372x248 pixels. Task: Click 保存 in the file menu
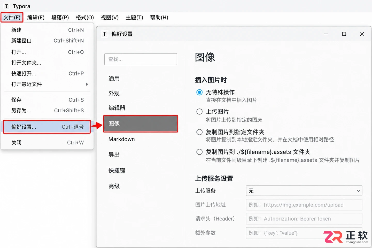coord(47,100)
